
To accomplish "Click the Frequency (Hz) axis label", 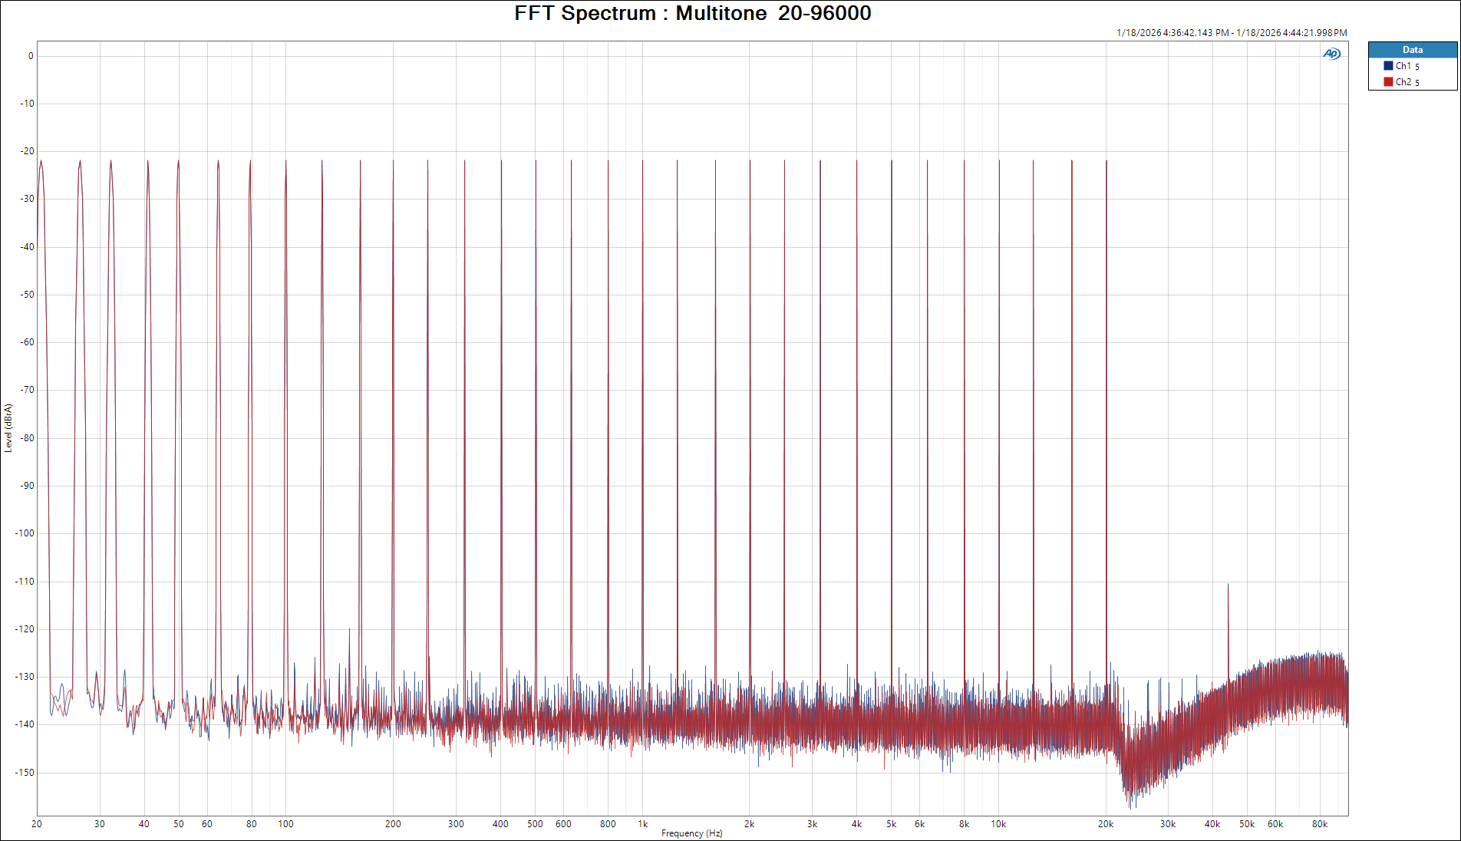I will [691, 833].
